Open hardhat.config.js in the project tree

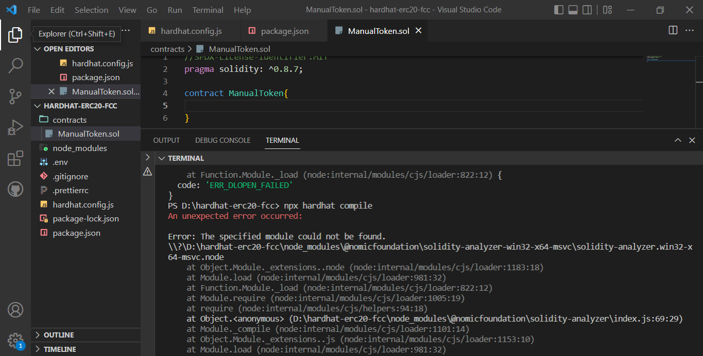[83, 204]
